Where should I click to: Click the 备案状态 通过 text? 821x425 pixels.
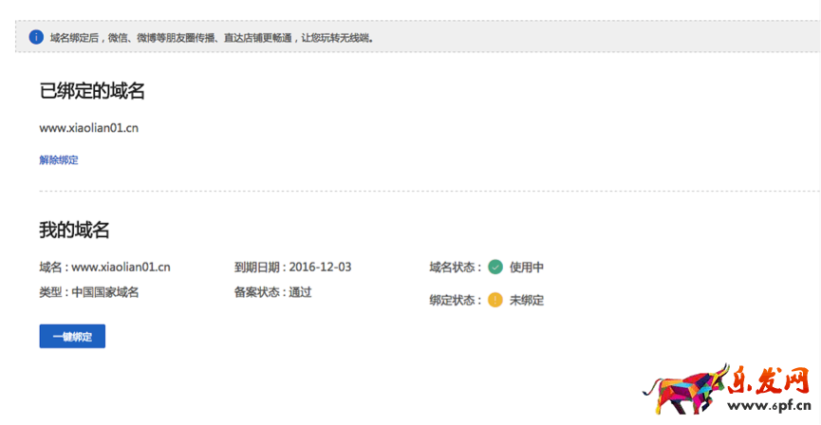pyautogui.click(x=272, y=292)
